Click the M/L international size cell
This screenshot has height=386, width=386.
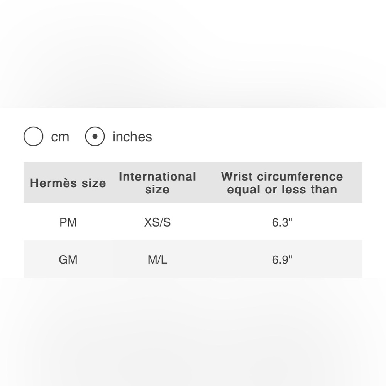(158, 259)
